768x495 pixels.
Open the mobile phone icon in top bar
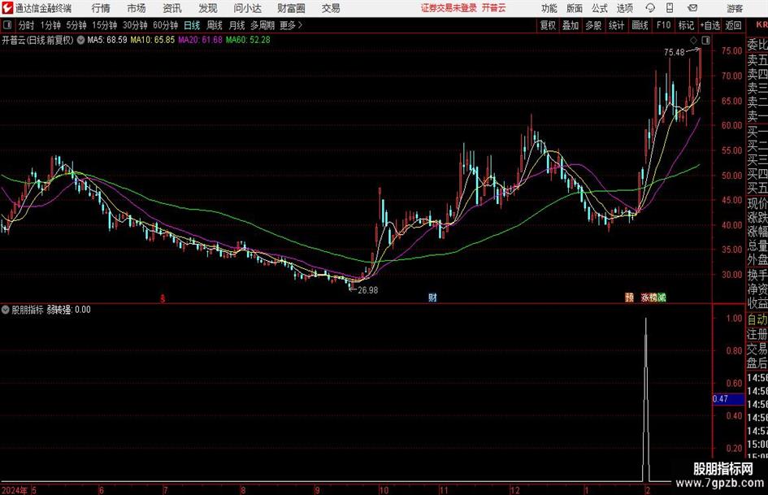pos(670,8)
